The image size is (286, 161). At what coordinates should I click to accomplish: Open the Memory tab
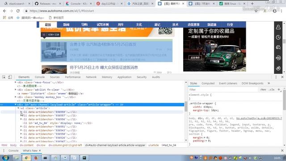coord(107,77)
